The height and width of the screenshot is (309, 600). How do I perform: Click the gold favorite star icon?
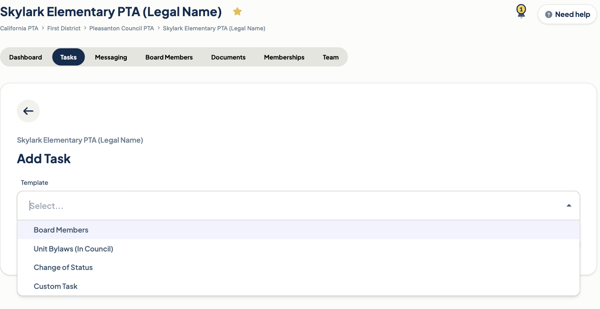tap(237, 12)
